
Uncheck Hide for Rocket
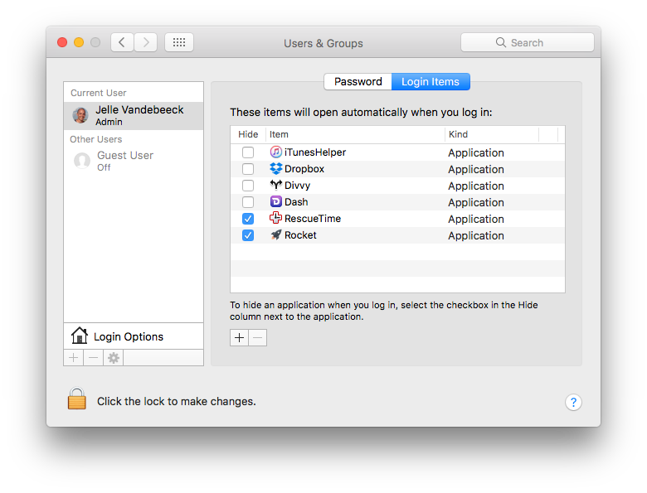coord(248,235)
